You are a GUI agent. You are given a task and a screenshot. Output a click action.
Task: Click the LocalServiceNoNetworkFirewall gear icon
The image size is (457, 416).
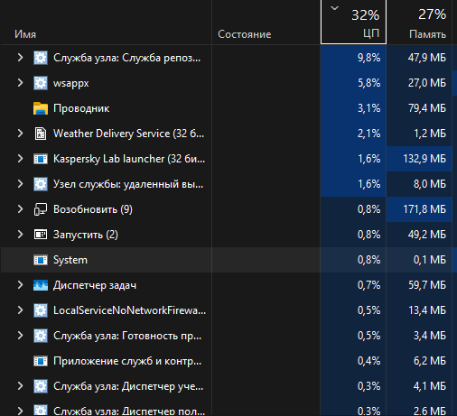click(41, 310)
